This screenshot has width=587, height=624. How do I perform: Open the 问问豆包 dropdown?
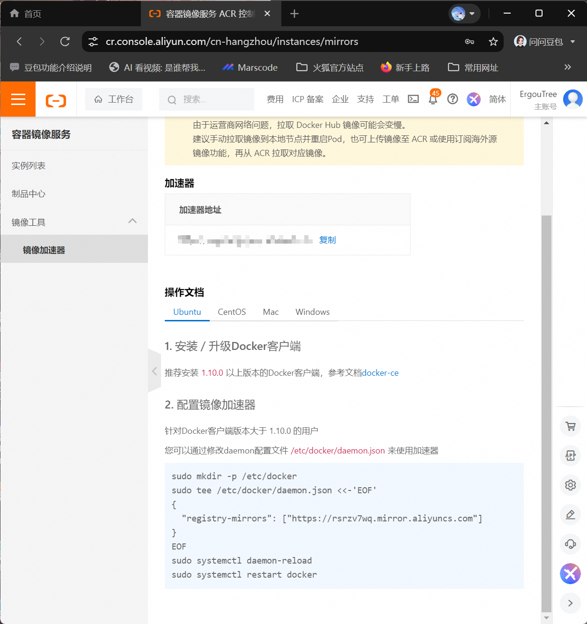pos(545,42)
